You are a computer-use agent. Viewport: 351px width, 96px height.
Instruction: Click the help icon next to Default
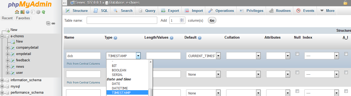200,38
